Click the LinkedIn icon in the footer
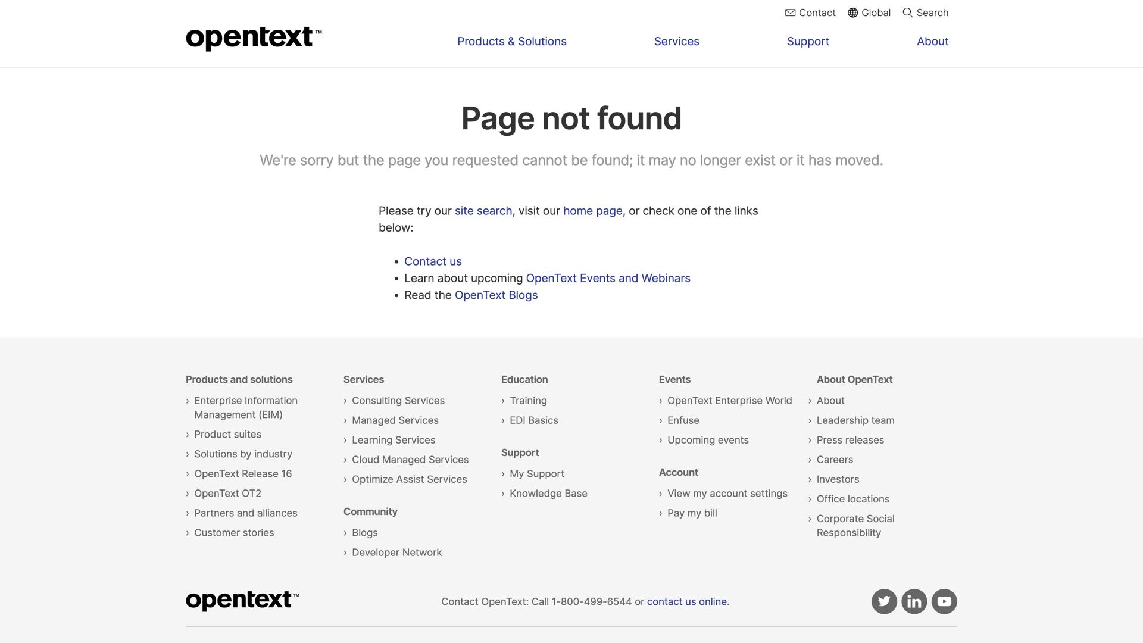This screenshot has width=1143, height=643. [x=914, y=601]
